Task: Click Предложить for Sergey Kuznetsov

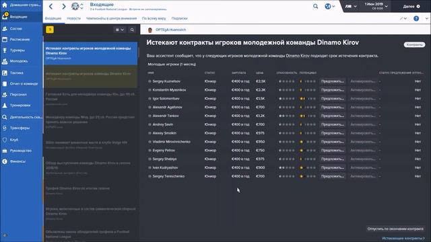Action: pos(333,81)
